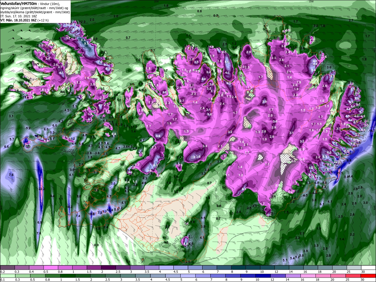
Task: Click the white legend swatch labeled 30
Action: point(369,268)
